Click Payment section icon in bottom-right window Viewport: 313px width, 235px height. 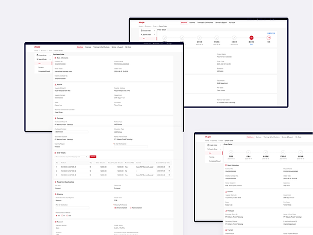226,230
